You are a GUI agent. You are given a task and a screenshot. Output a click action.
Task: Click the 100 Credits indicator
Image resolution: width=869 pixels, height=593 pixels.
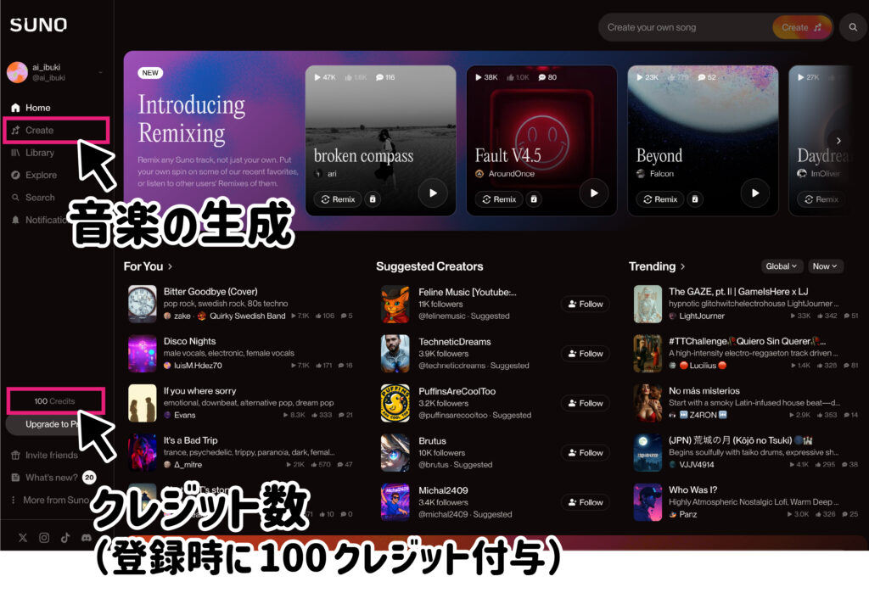54,400
